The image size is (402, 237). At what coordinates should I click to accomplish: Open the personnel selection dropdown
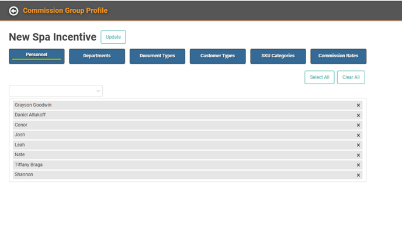coord(56,91)
